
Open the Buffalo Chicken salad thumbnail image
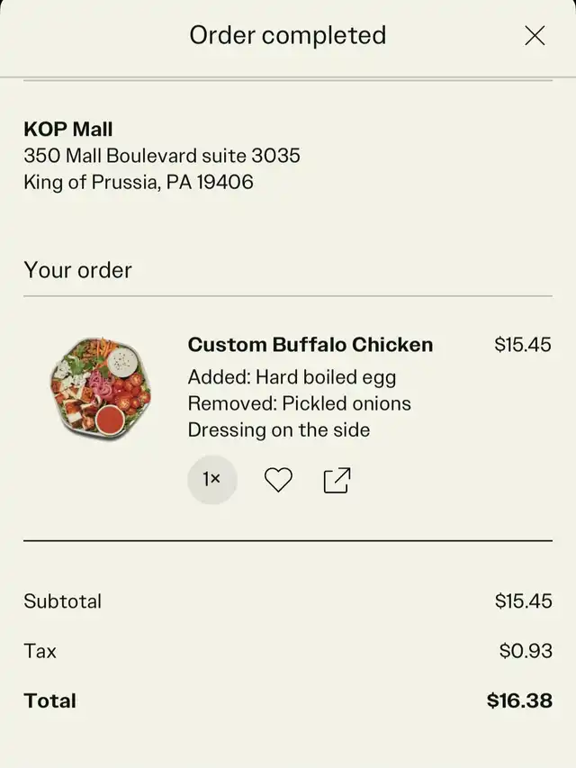(x=101, y=388)
